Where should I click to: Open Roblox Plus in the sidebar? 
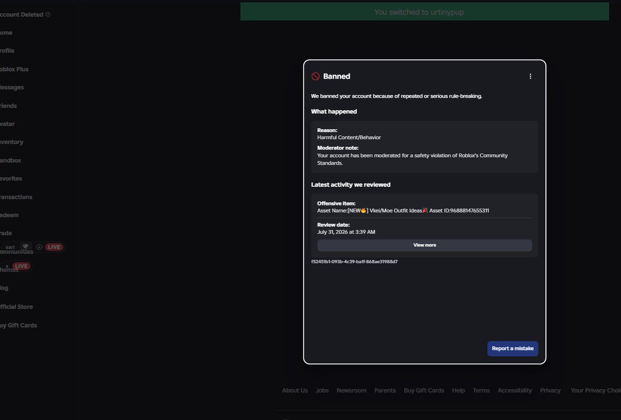tap(14, 69)
